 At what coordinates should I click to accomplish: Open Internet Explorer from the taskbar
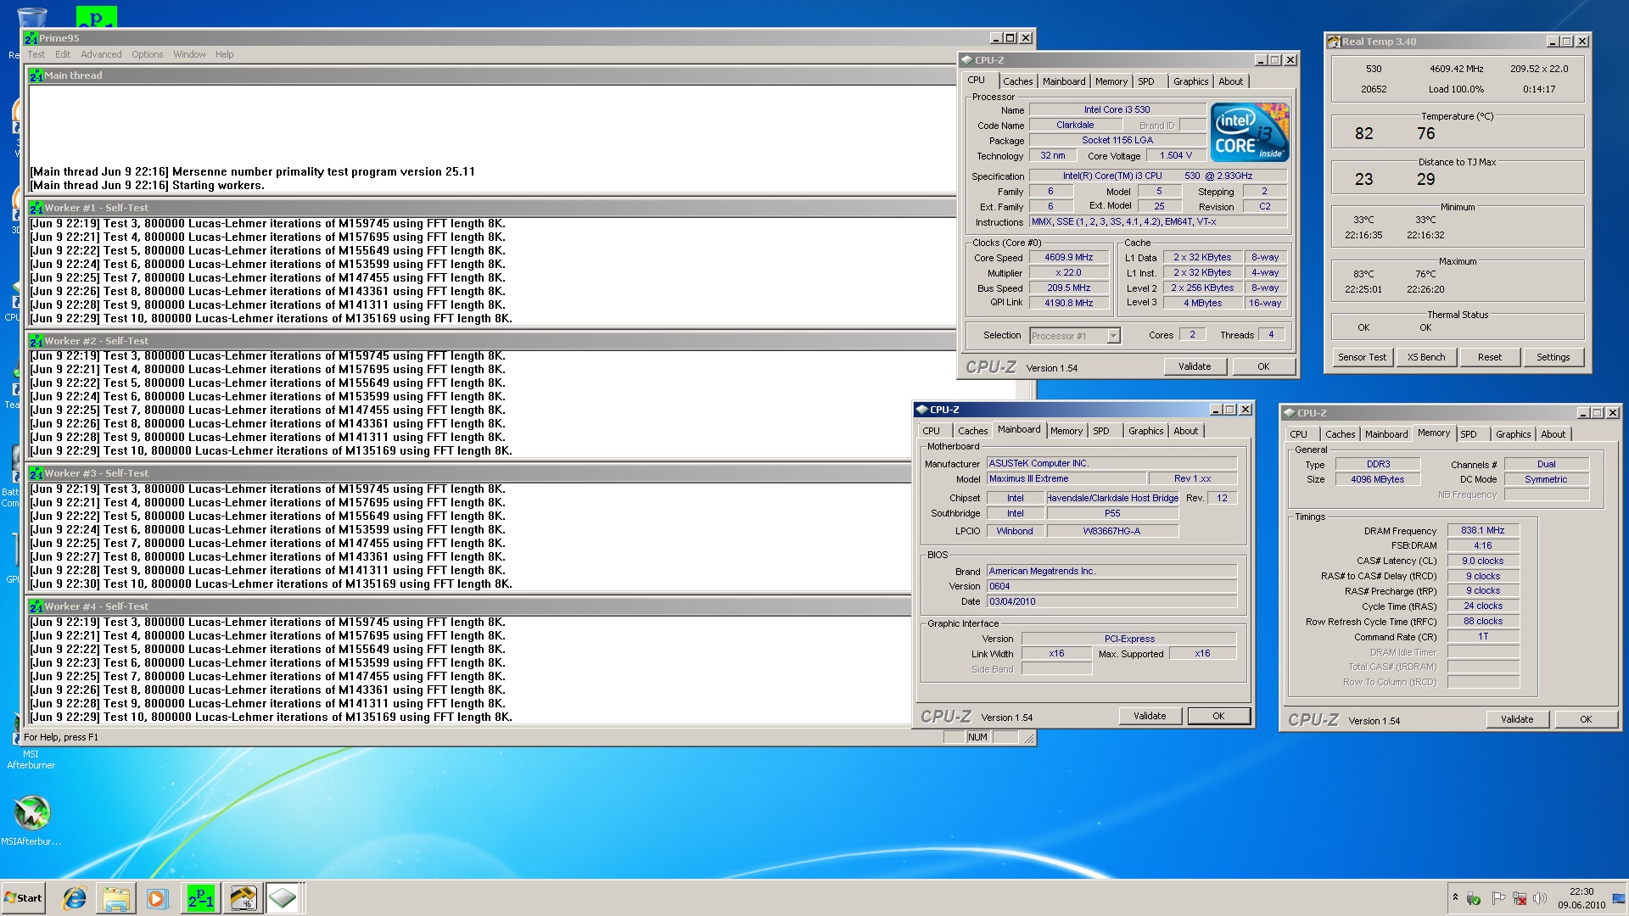75,898
